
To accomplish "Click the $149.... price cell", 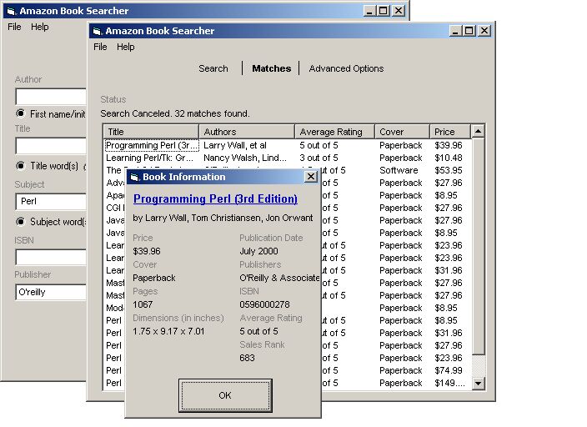I will 450,383.
